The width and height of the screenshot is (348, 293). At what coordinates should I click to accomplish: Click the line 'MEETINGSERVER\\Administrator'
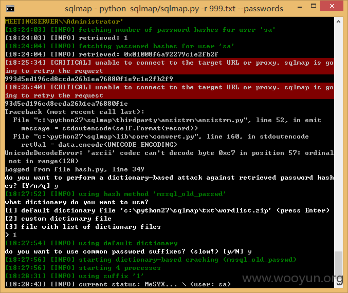pyautogui.click(x=64, y=22)
